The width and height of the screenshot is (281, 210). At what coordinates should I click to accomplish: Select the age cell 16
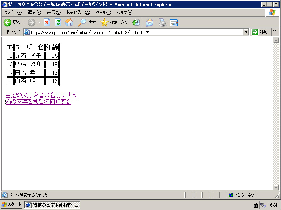tap(52, 81)
